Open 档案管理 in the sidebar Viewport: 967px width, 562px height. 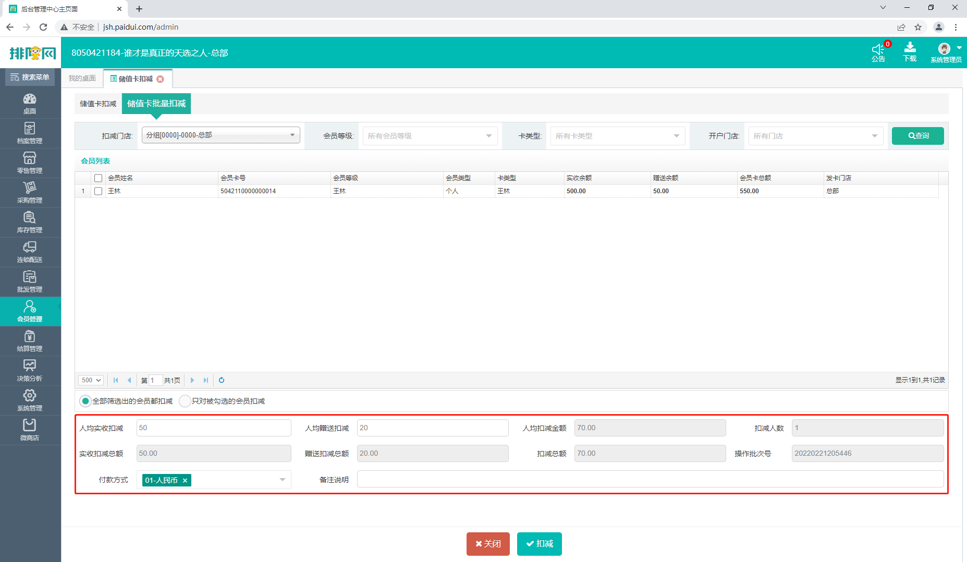pyautogui.click(x=30, y=133)
